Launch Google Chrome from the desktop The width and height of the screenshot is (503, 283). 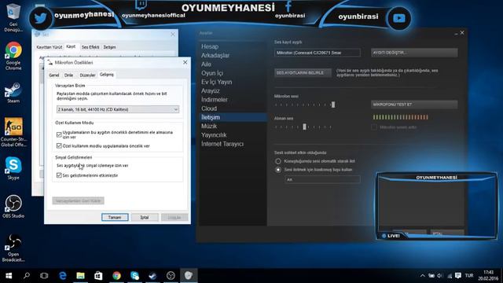(x=13, y=56)
